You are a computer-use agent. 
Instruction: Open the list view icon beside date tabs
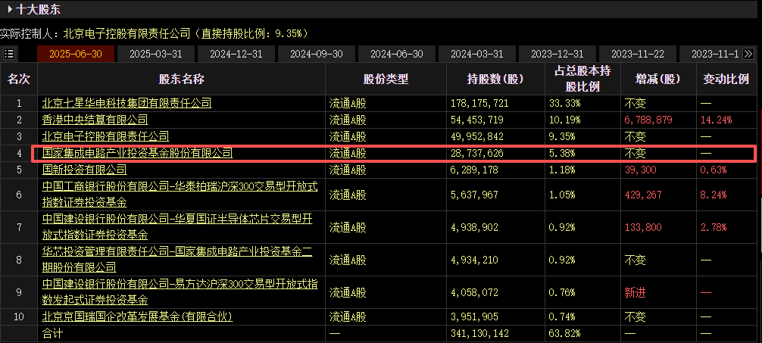pyautogui.click(x=9, y=54)
